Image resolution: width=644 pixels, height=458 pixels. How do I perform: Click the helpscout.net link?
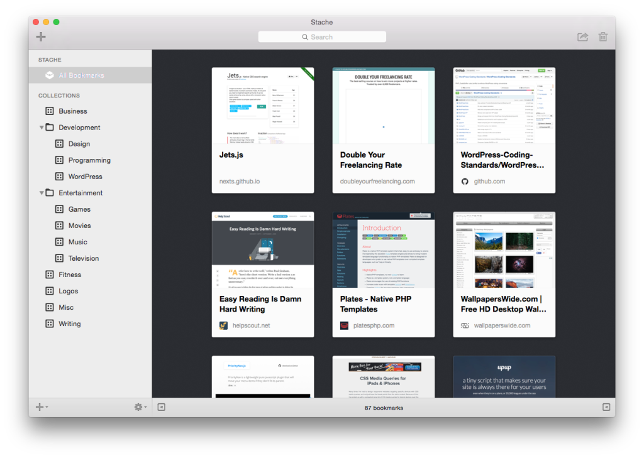point(252,325)
